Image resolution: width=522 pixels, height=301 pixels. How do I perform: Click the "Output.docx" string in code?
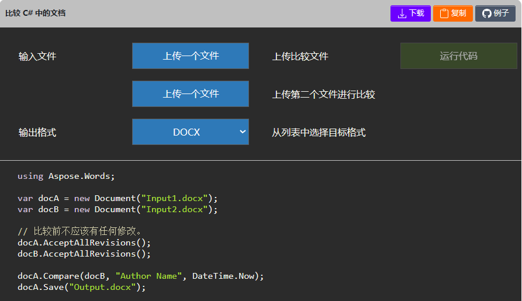pyautogui.click(x=102, y=287)
